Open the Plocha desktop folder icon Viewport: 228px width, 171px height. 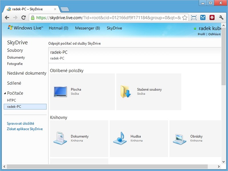click(60, 92)
